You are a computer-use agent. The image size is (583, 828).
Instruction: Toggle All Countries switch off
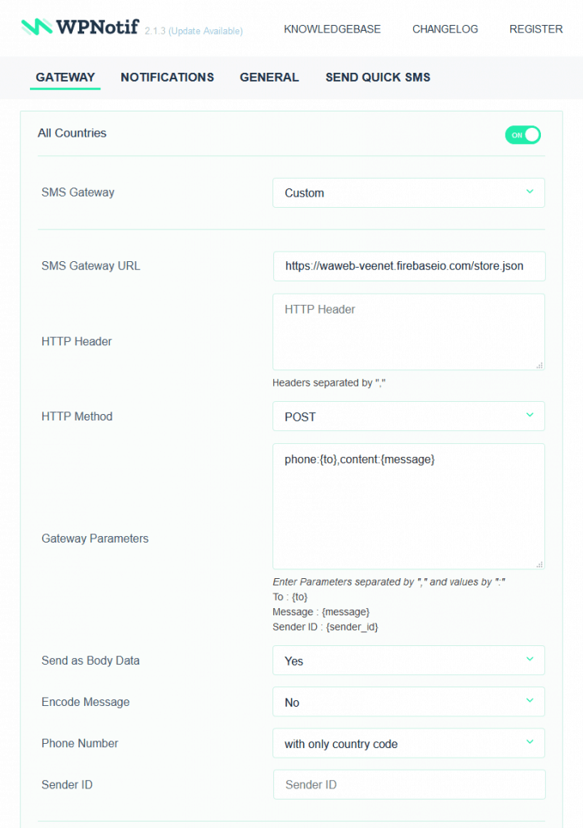coord(522,135)
